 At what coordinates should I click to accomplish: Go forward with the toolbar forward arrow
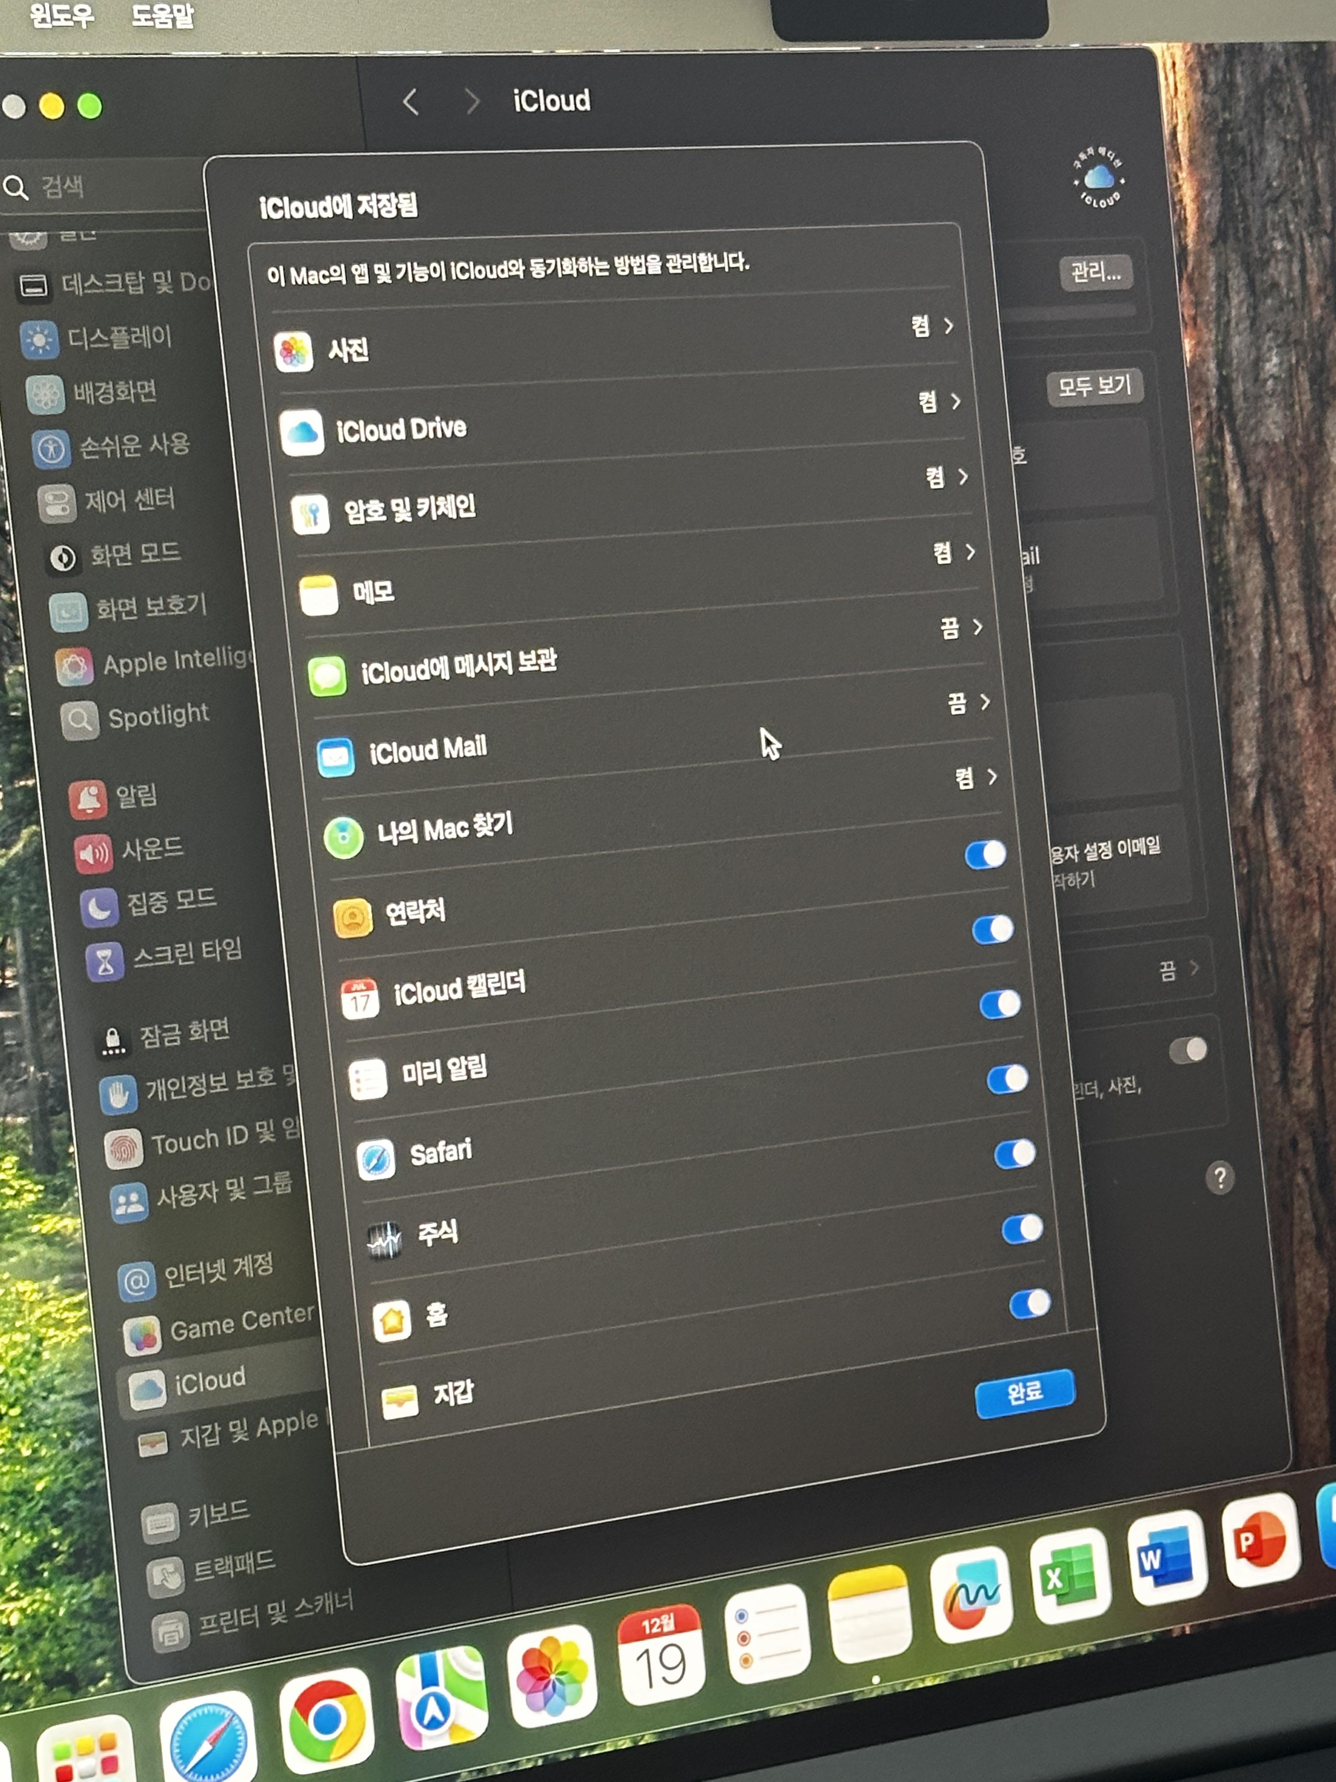click(472, 102)
